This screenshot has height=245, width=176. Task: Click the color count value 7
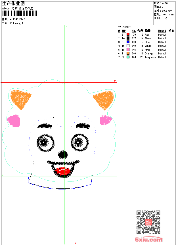pyautogui.click(x=163, y=7)
